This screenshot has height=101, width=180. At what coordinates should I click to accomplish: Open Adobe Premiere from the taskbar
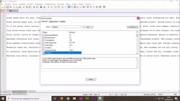click(94, 98)
